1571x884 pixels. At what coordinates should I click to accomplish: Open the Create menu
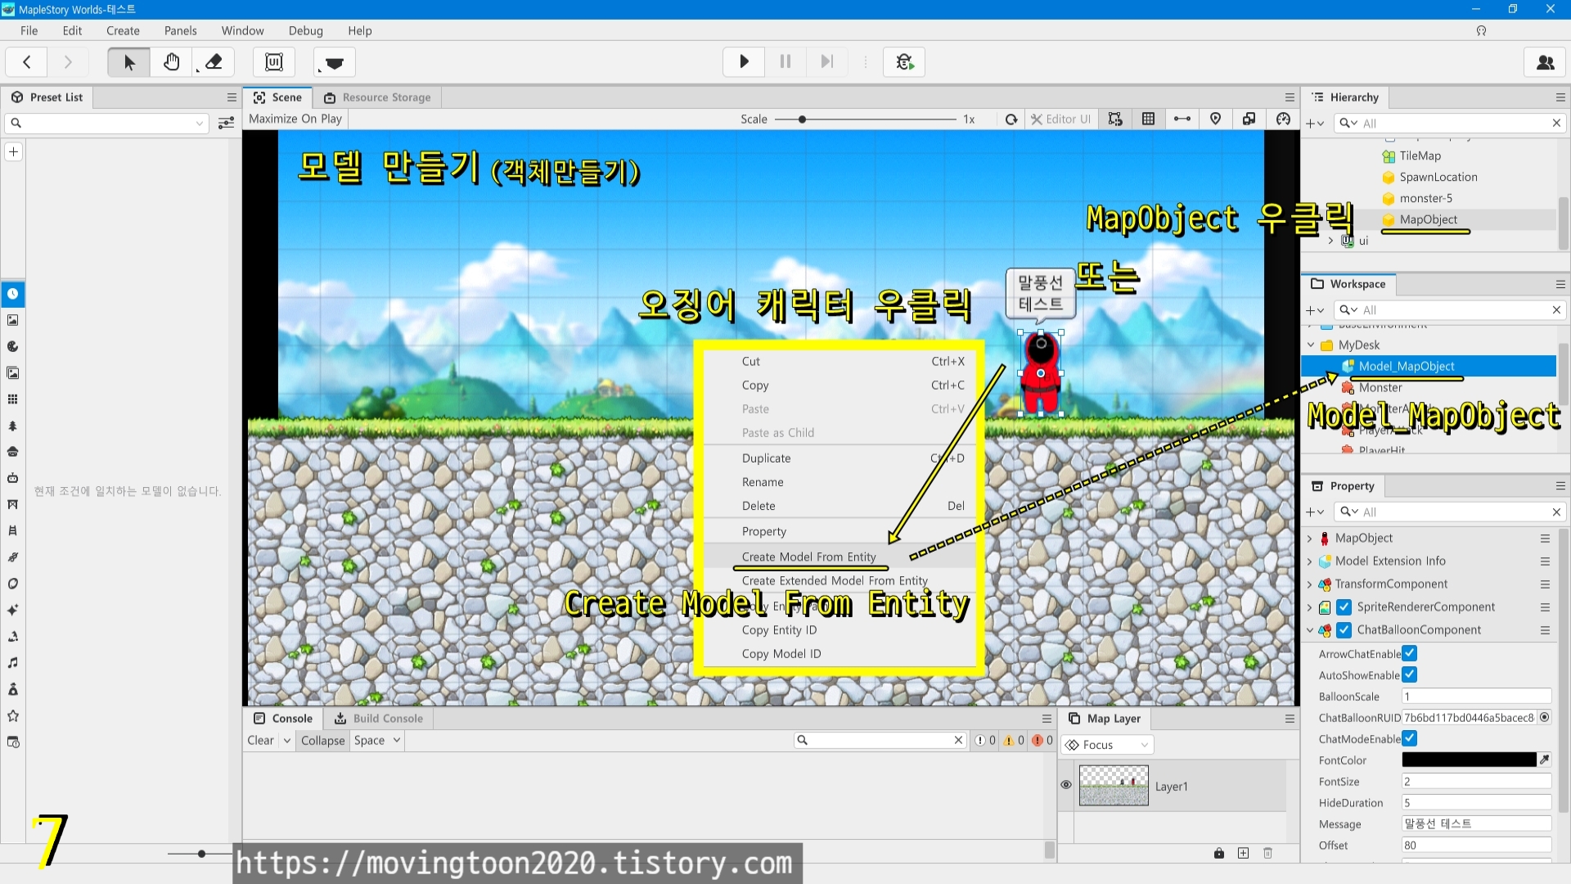(123, 30)
